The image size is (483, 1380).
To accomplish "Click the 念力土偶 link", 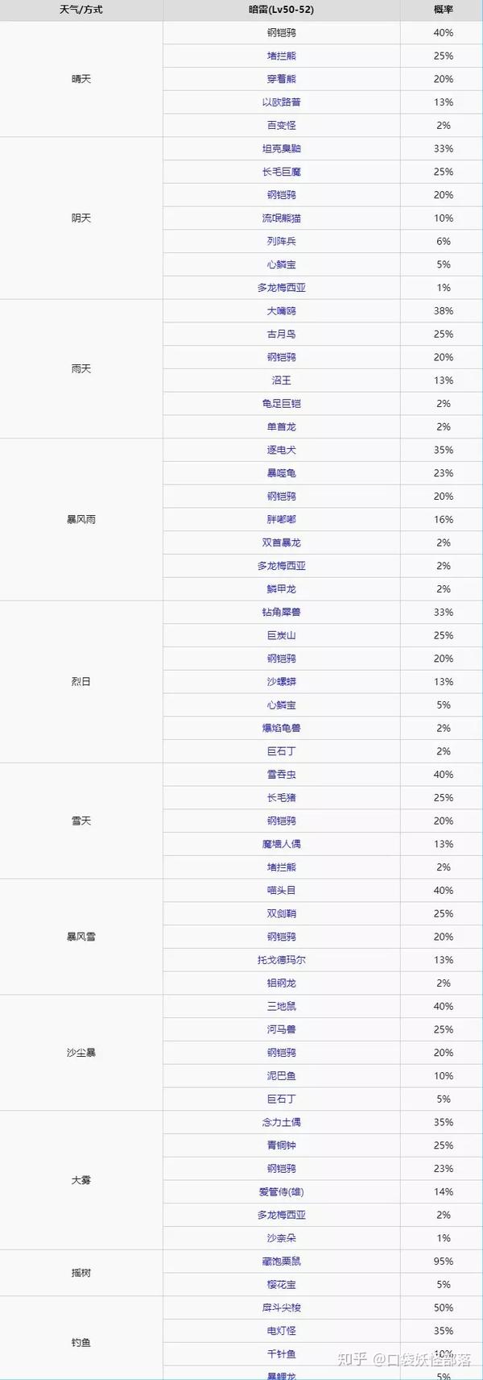I will (x=282, y=1122).
